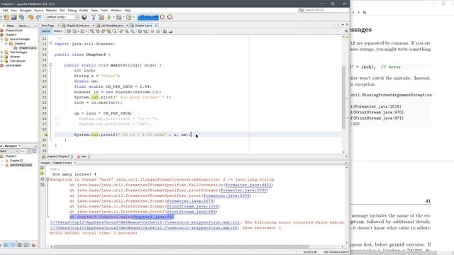Click the Debug Project icon
Screen dimensions: 454x255
(118, 17)
